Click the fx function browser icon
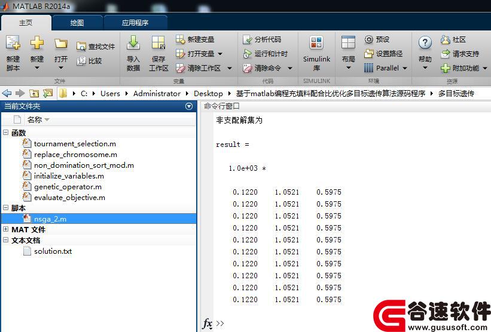The image size is (491, 332). pyautogui.click(x=208, y=324)
